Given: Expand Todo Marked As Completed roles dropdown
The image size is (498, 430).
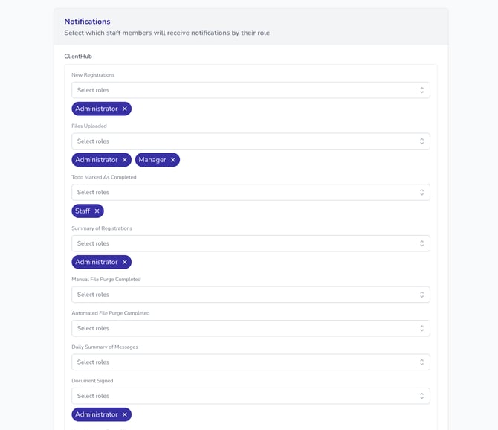Looking at the screenshot, I should pos(245,192).
